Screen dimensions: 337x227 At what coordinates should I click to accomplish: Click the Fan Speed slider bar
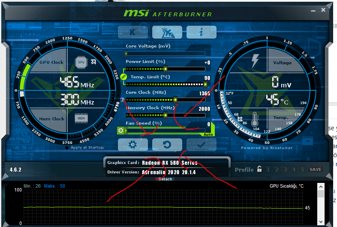click(165, 130)
